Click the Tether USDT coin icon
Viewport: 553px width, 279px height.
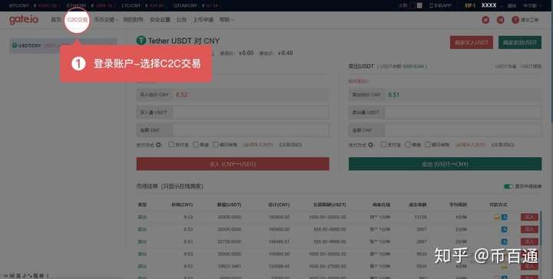141,41
